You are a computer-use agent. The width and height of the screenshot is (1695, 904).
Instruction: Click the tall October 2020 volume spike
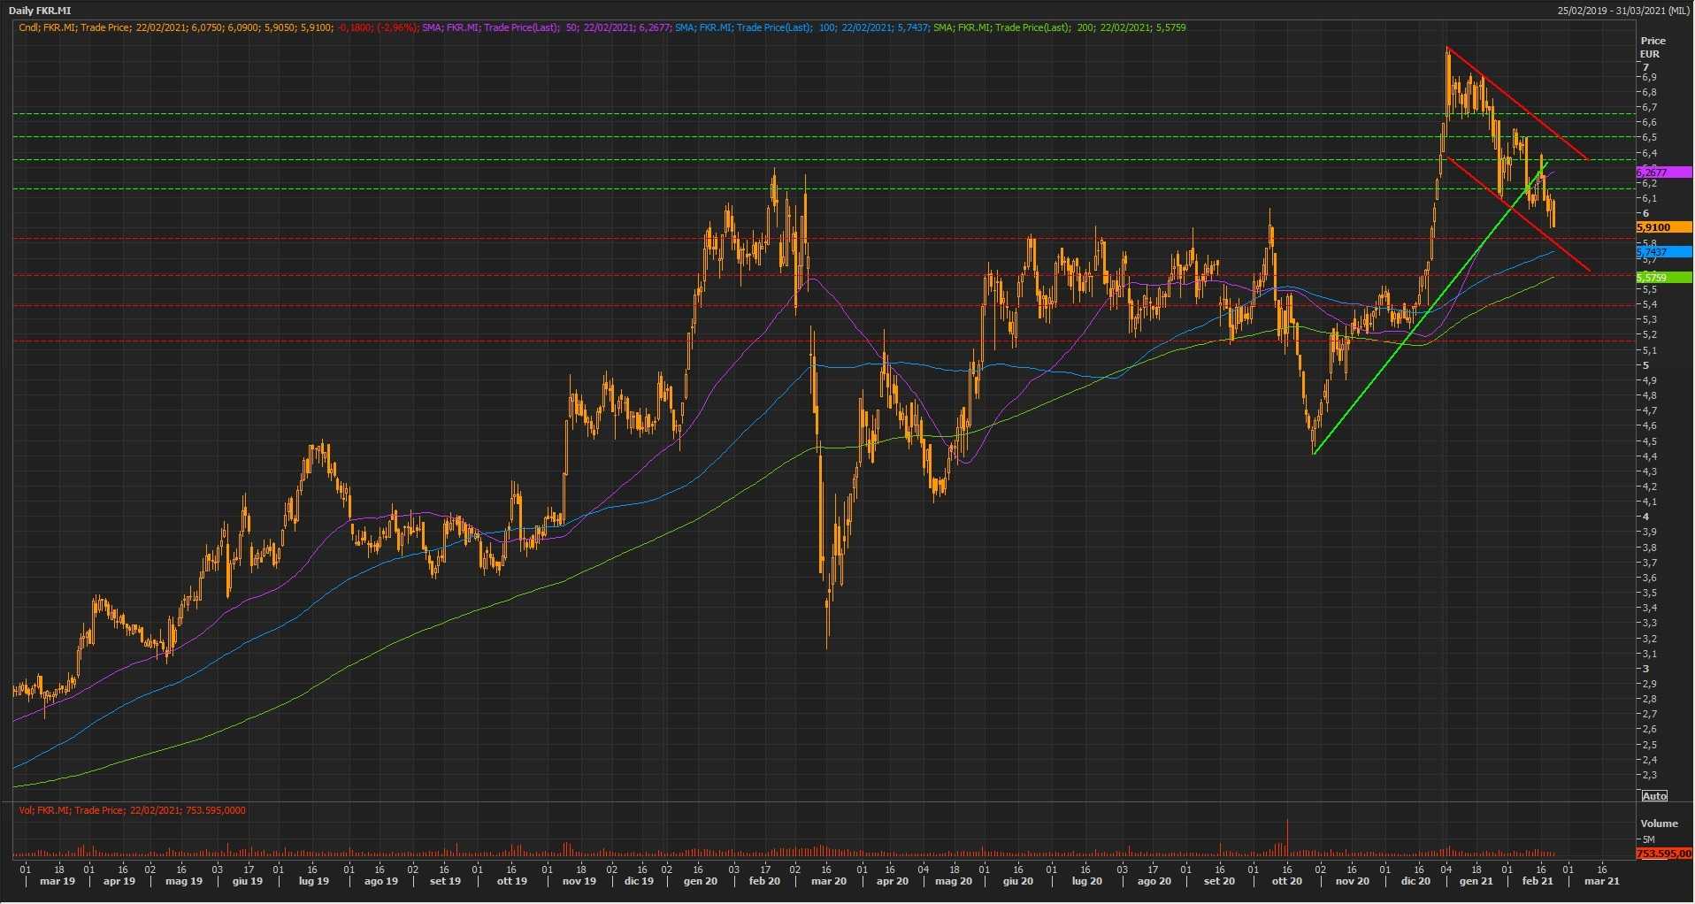pos(1287,836)
